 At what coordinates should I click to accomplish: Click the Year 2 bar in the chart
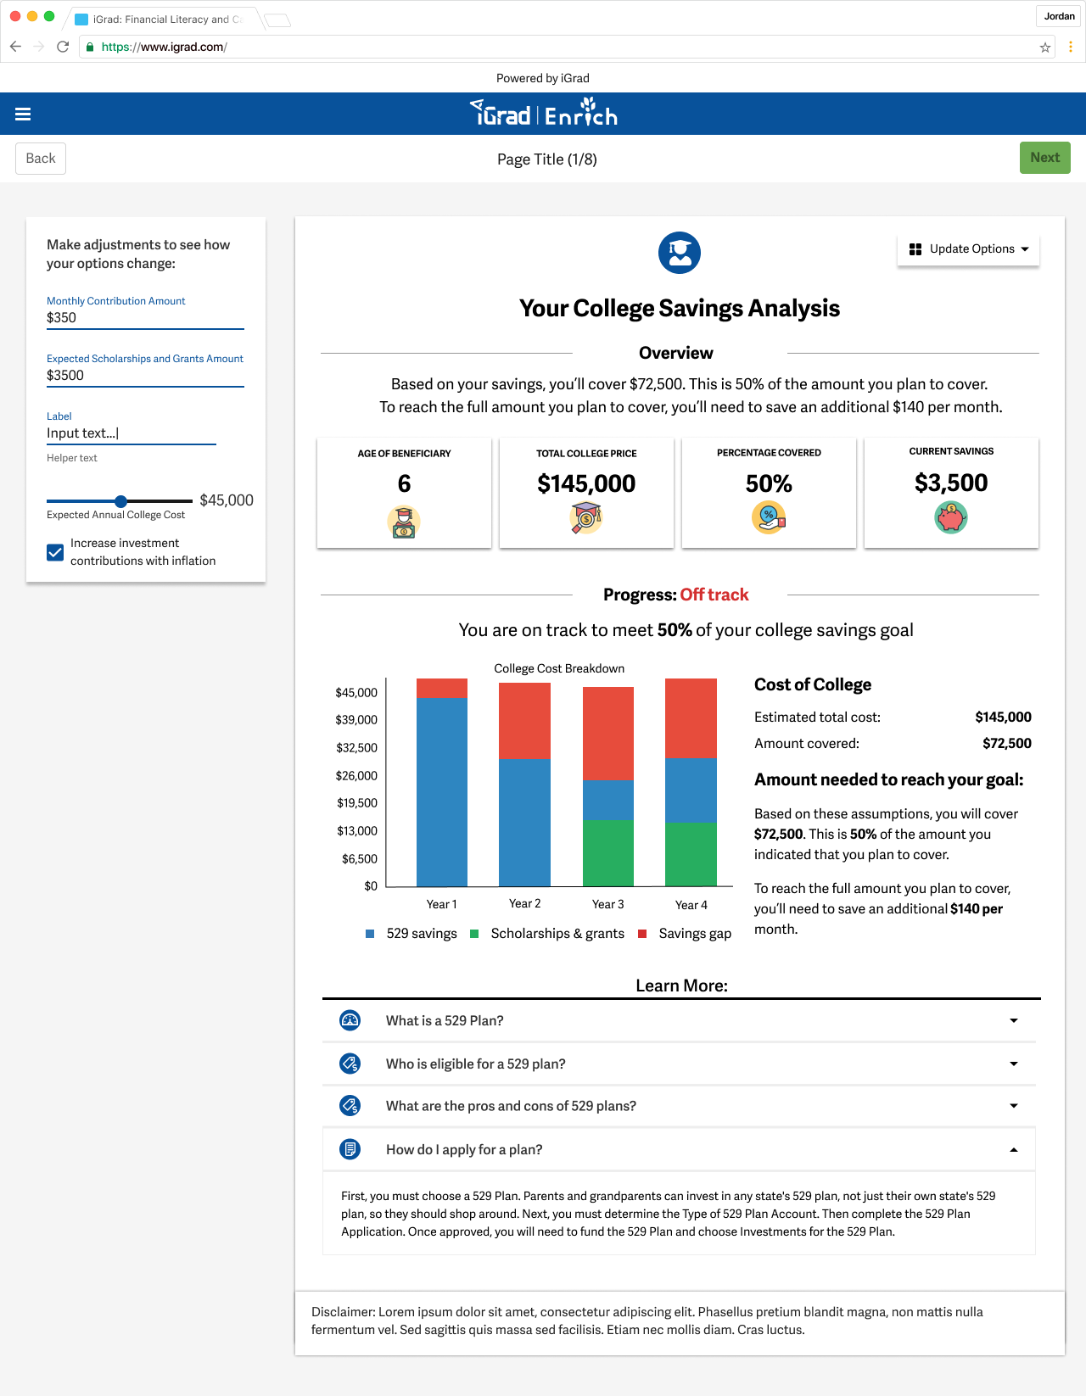coord(524,785)
